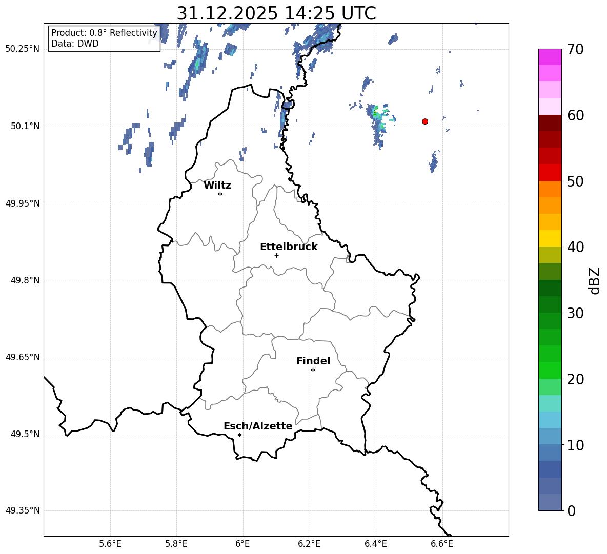Click the Data: DWD text
Viewport: 607px width, 554px height.
pos(75,44)
